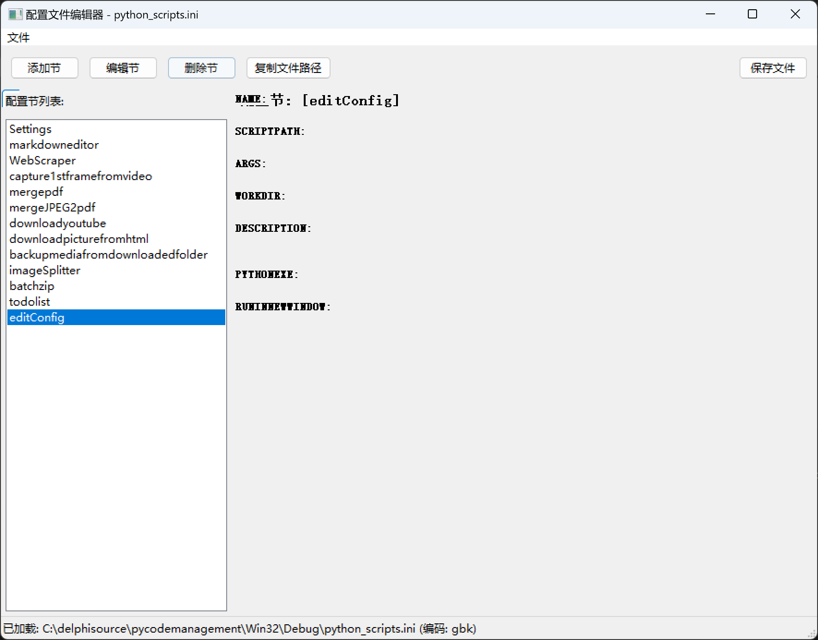Select the imageSplitter section
The image size is (818, 640).
116,270
